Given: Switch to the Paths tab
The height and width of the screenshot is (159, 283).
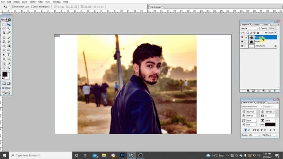Looking at the screenshot, I should click(x=266, y=25).
